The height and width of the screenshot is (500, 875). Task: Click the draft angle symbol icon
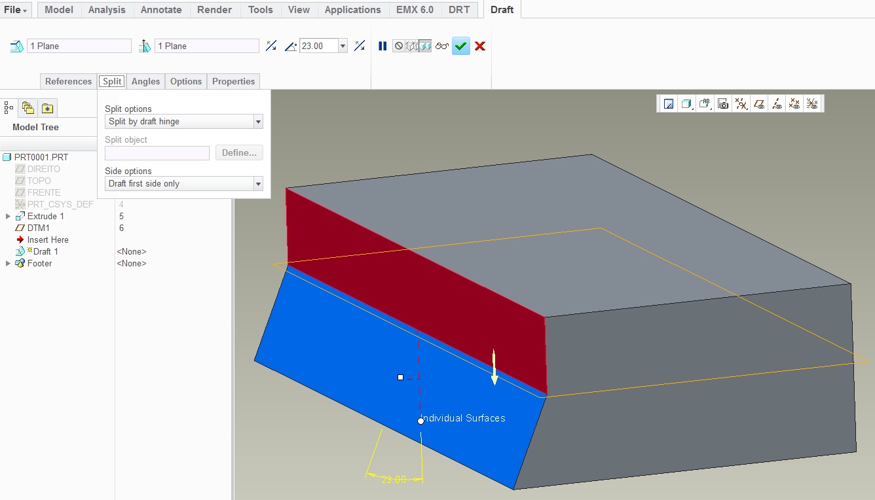point(291,46)
